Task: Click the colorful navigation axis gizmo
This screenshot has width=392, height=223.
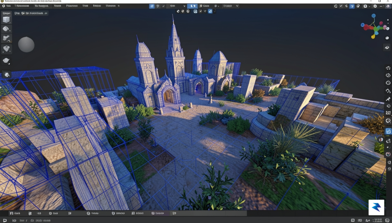Action: [x=374, y=26]
